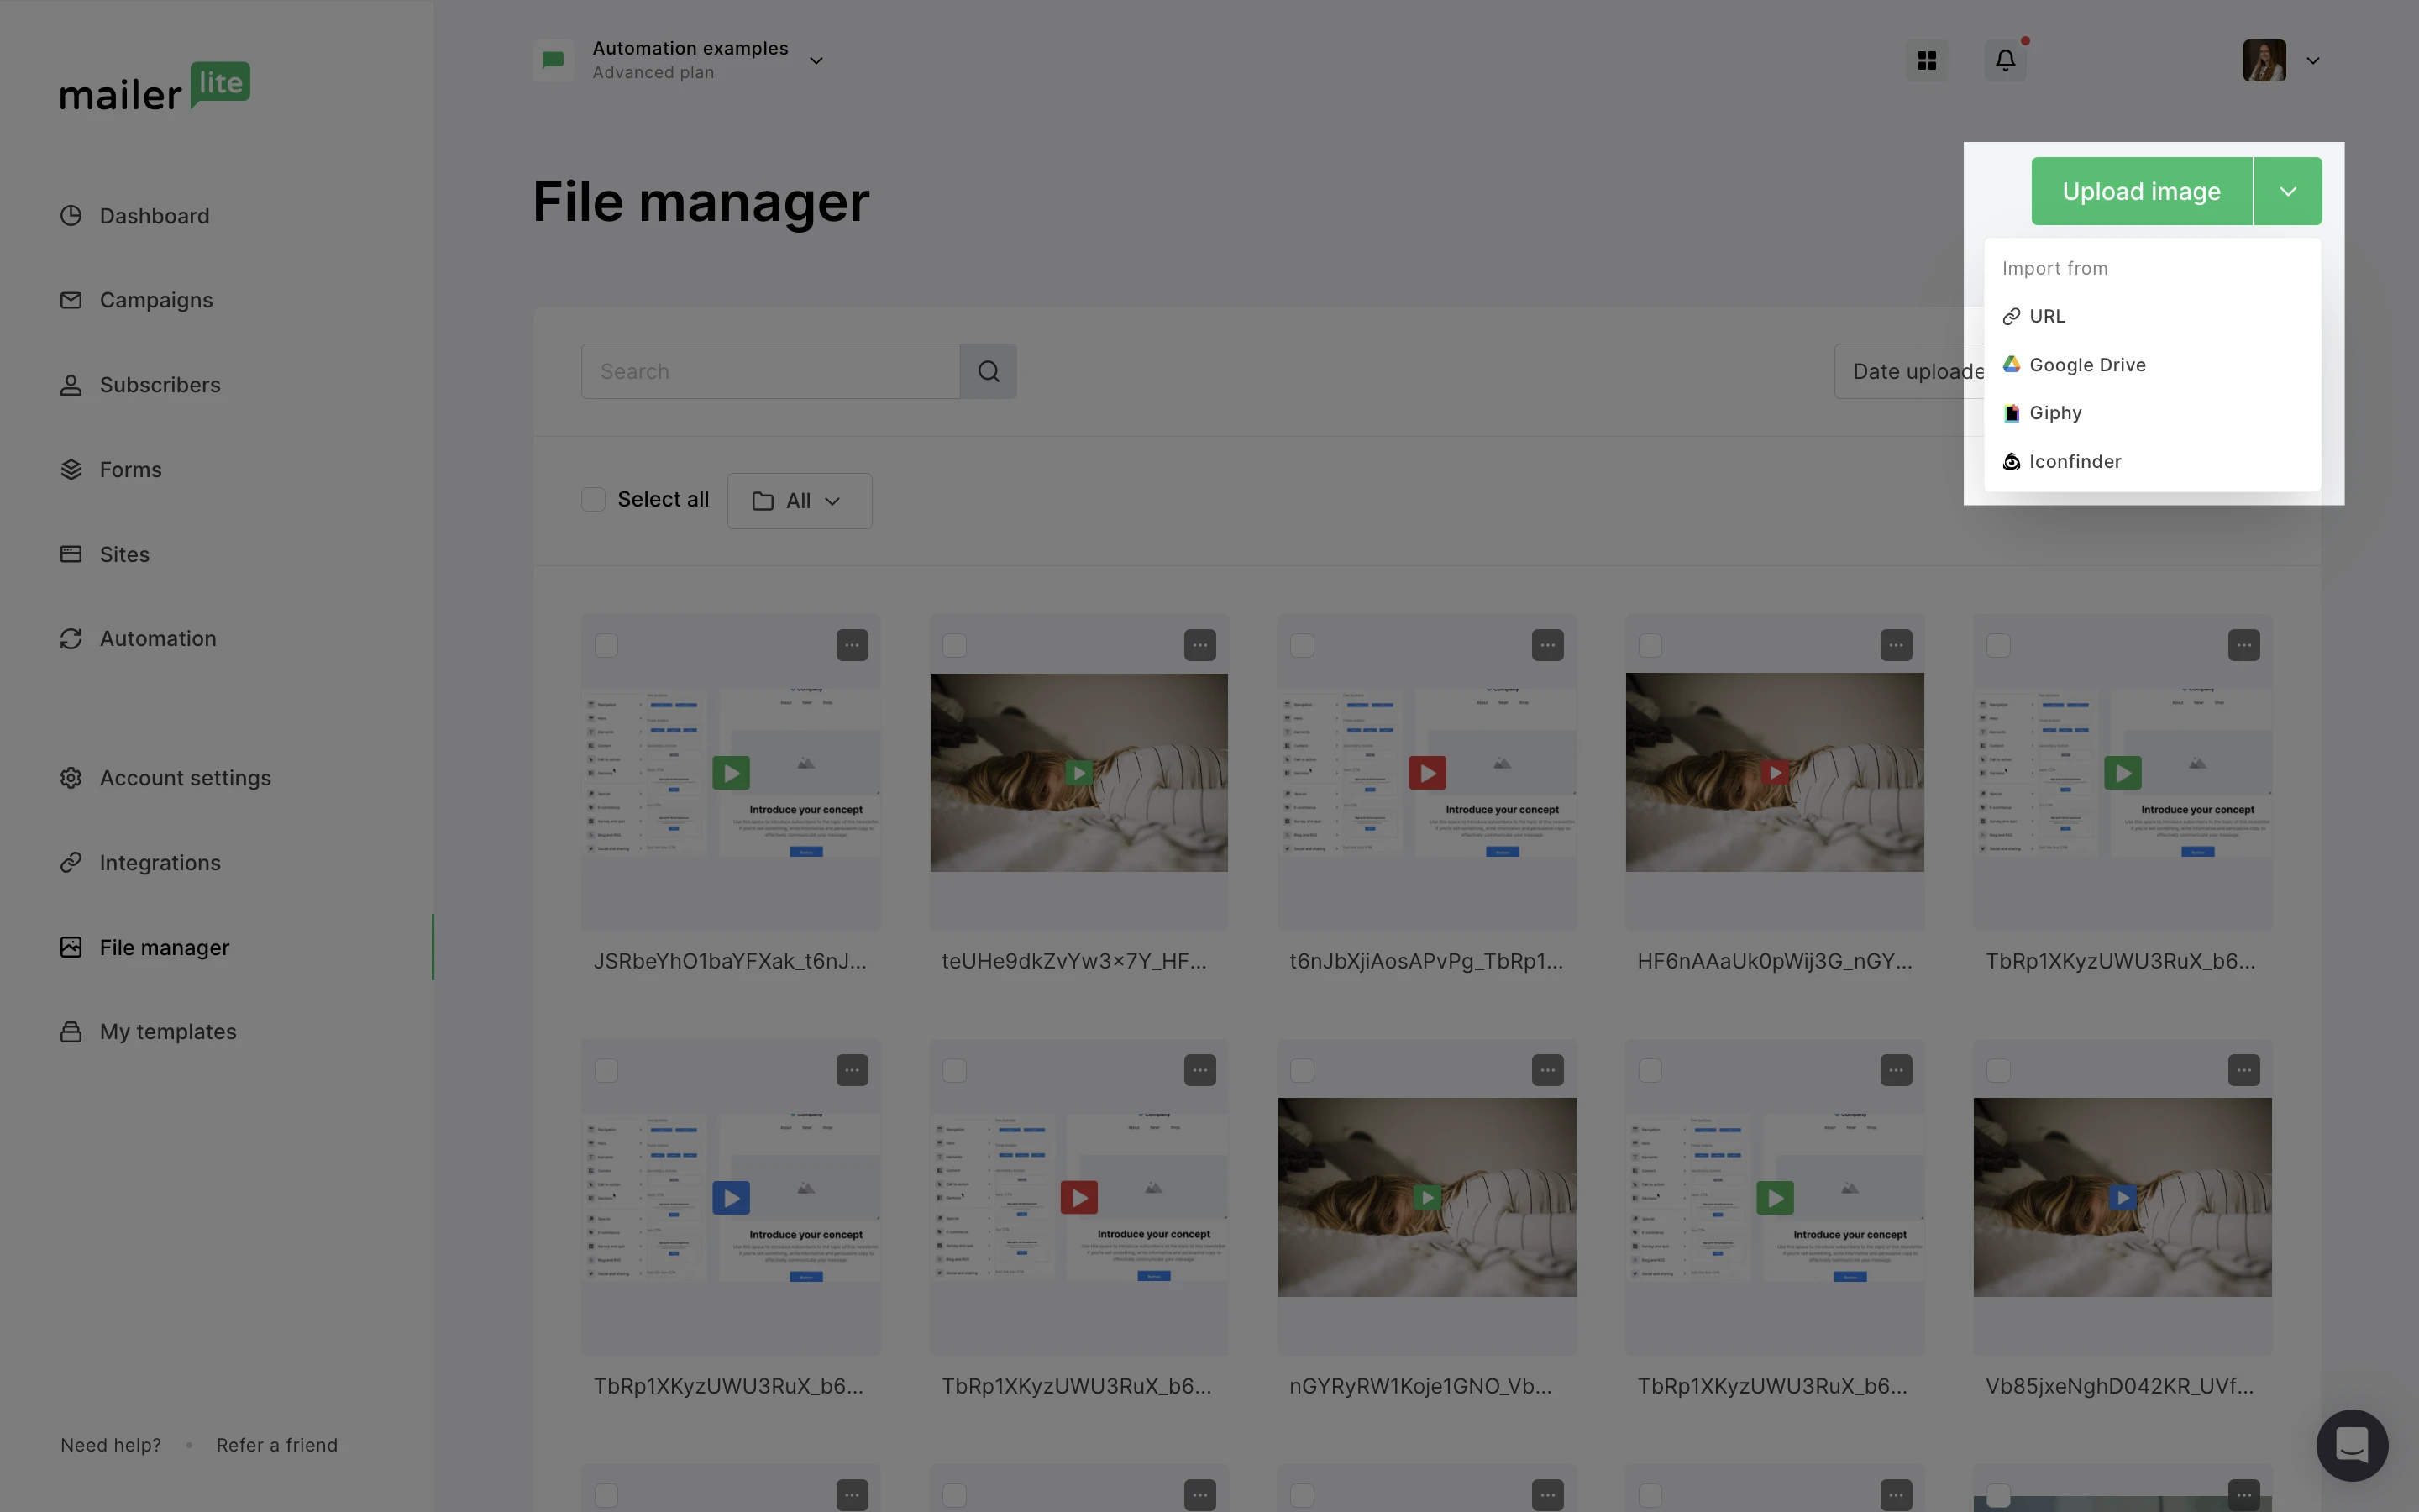Import from Giphy
Viewport: 2419px width, 1512px height.
tap(2054, 413)
